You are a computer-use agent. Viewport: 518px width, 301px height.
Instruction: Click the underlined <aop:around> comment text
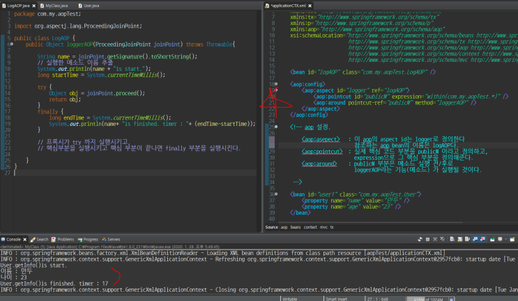tap(319, 163)
